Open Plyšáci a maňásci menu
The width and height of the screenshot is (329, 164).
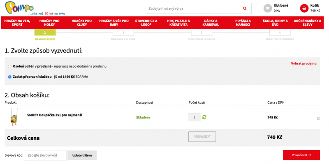pyautogui.click(x=243, y=23)
